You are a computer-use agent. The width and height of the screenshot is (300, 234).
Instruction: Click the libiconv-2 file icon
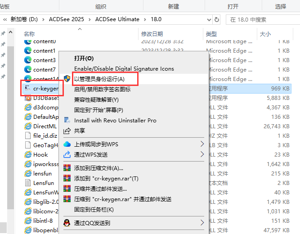coord(28,211)
